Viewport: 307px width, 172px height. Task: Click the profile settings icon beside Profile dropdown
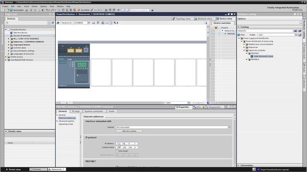click(300, 35)
